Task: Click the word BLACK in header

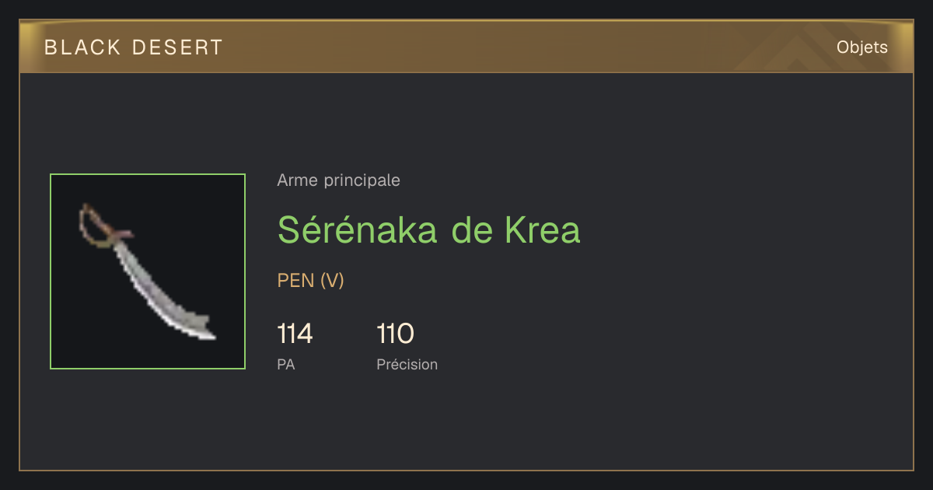Action: coord(82,47)
